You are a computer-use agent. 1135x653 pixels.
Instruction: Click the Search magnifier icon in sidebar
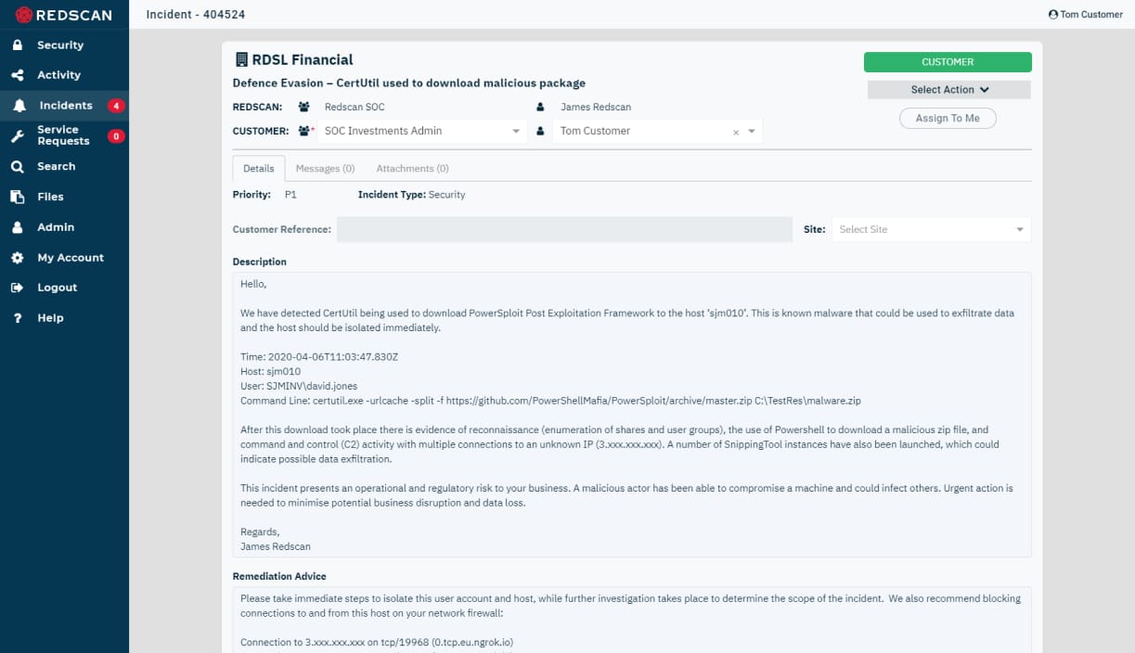(x=18, y=167)
